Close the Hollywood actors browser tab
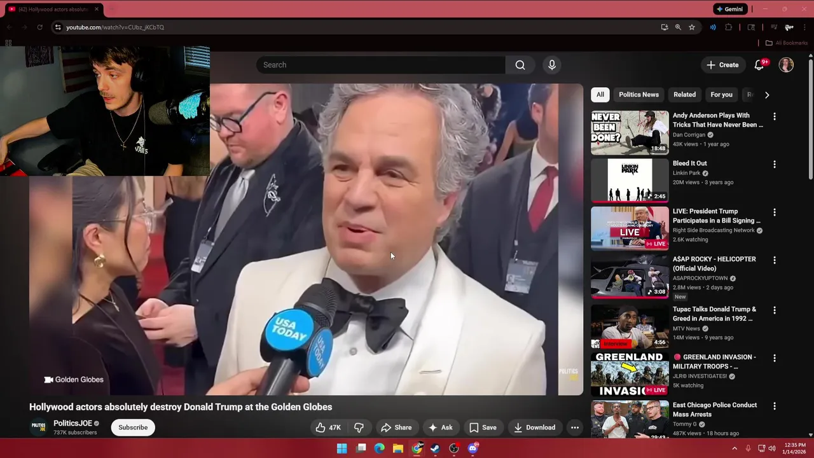 coord(97,10)
